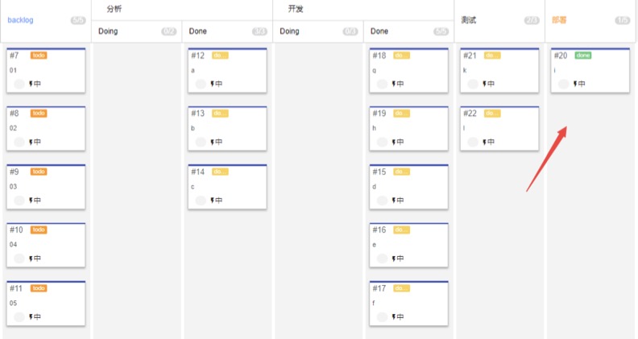Click the assignee avatar on card #14

[201, 201]
